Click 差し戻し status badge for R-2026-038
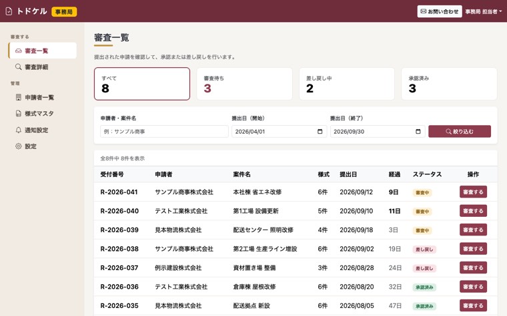The width and height of the screenshot is (507, 316). [x=424, y=249]
